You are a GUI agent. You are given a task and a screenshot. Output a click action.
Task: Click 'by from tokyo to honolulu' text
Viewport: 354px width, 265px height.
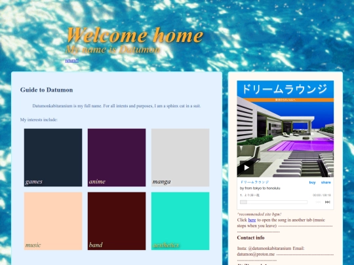pos(260,188)
